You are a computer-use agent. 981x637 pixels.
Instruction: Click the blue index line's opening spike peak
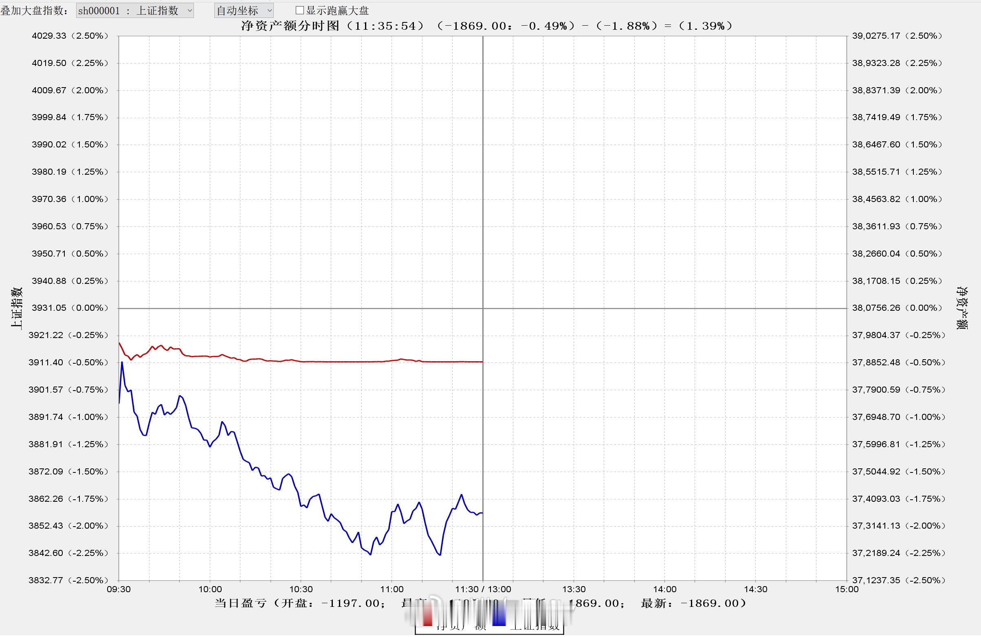pyautogui.click(x=122, y=362)
